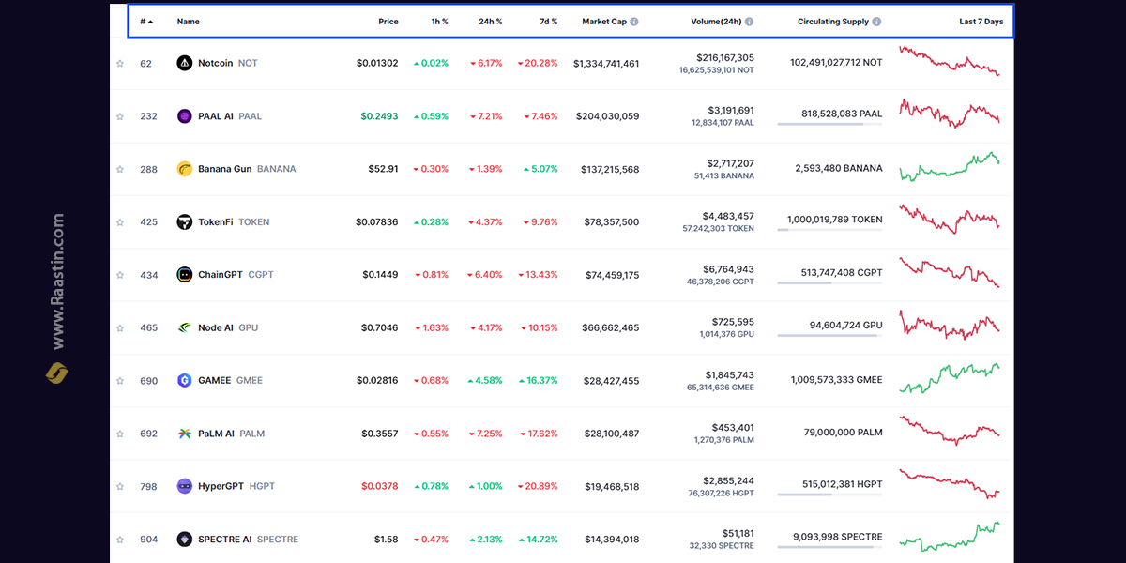
Task: Star PAAL AI as a favorite
Action: (120, 116)
